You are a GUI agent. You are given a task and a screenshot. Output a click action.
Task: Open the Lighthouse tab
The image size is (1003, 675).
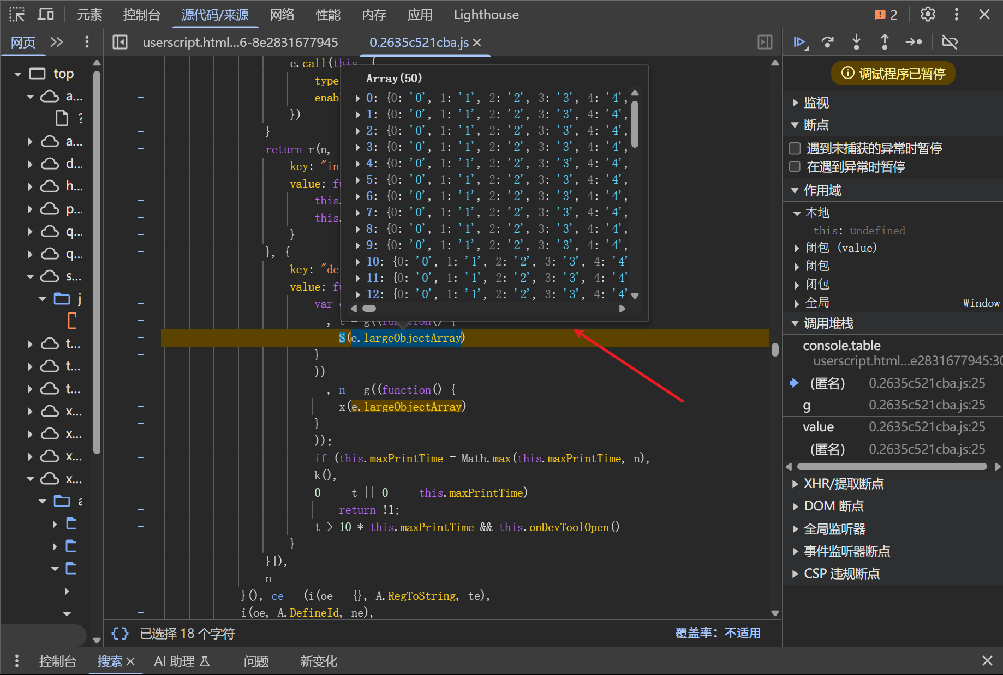point(486,15)
